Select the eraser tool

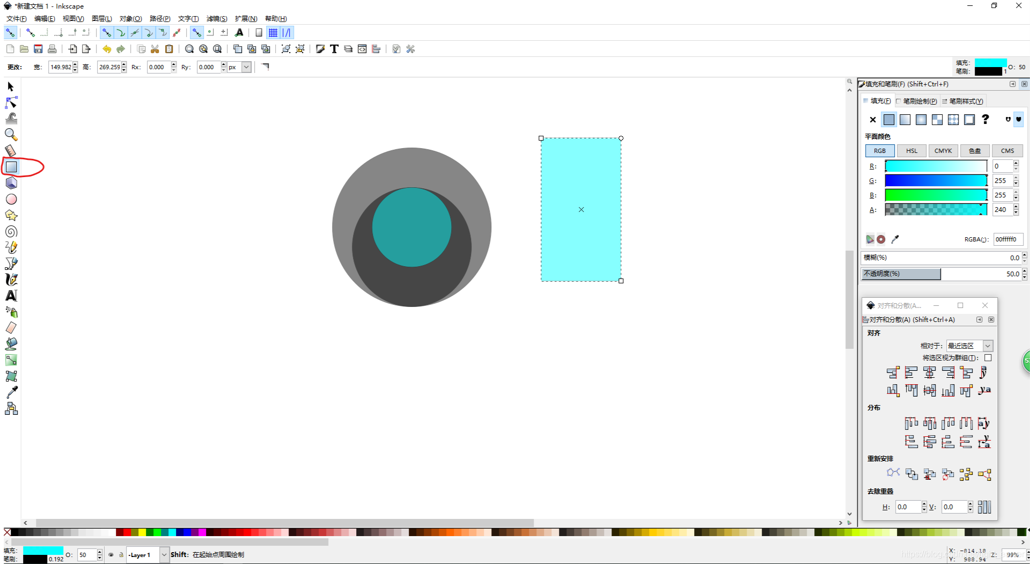tap(11, 328)
